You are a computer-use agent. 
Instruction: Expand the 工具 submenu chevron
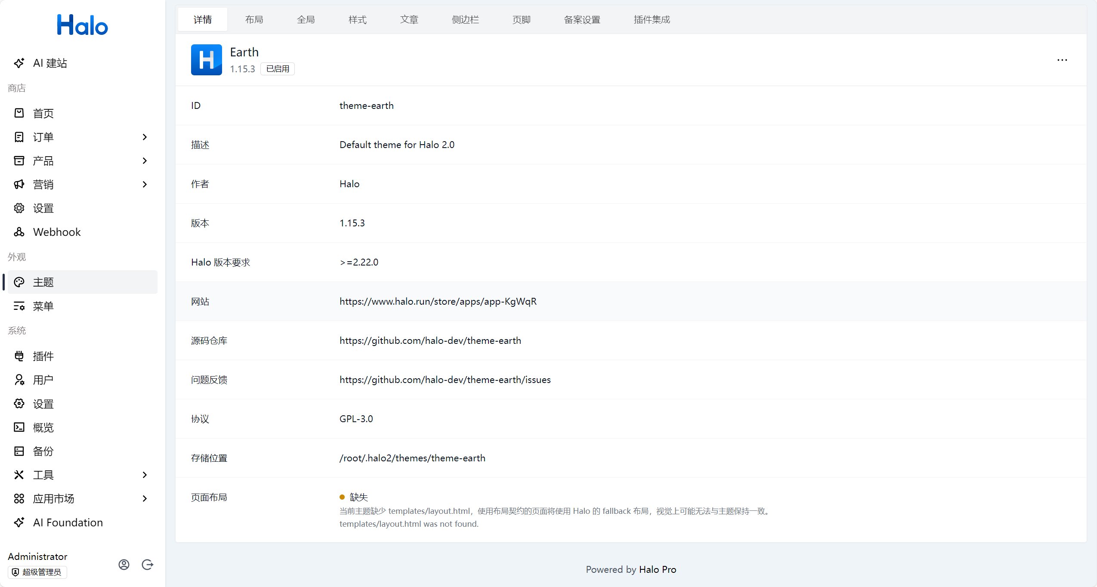(145, 475)
